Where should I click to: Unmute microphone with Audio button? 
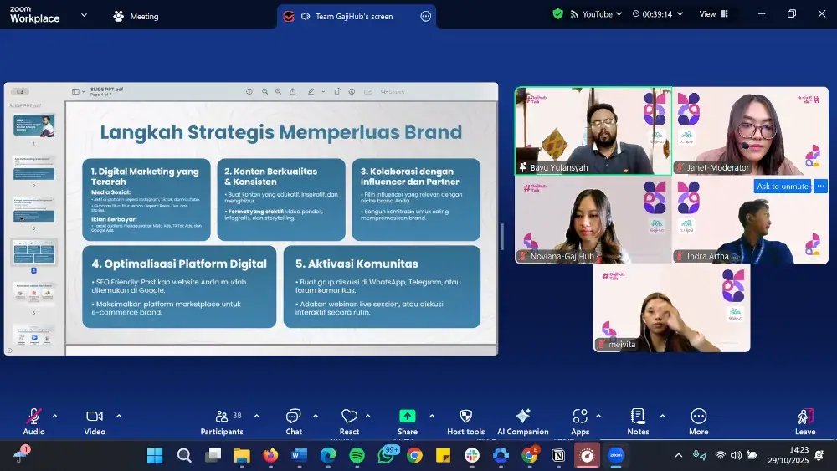pyautogui.click(x=33, y=422)
